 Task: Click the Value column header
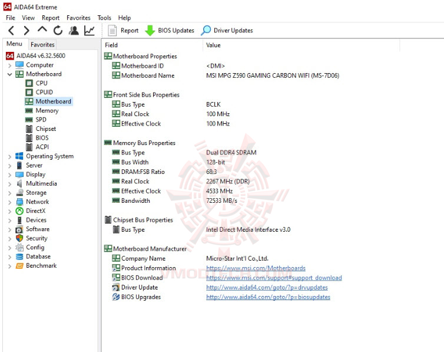click(301, 45)
